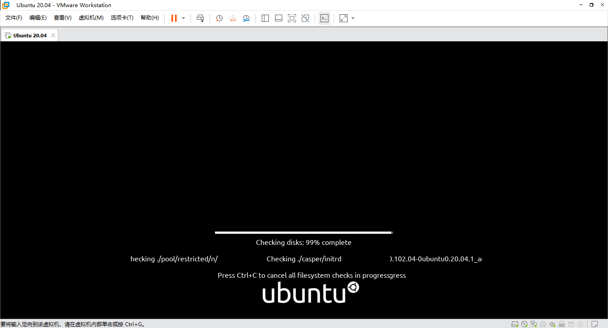608x328 pixels.
Task: Click the VMware Workstation title bar logo
Action: (6, 5)
